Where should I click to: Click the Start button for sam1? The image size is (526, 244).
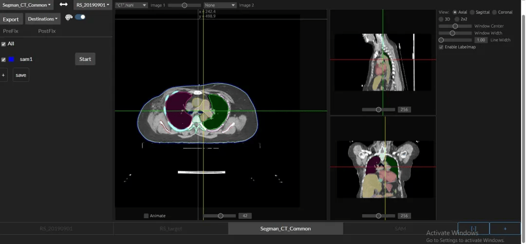tap(85, 59)
